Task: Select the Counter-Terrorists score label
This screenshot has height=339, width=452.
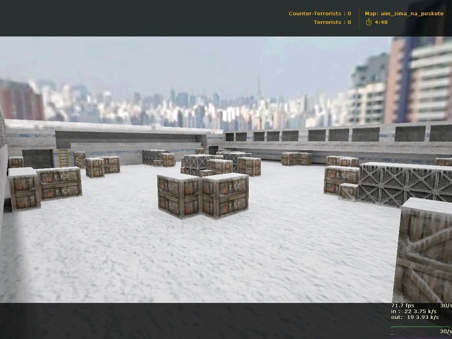Action: click(x=320, y=13)
